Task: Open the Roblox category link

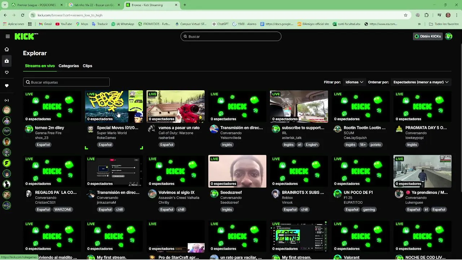Action: point(287,198)
